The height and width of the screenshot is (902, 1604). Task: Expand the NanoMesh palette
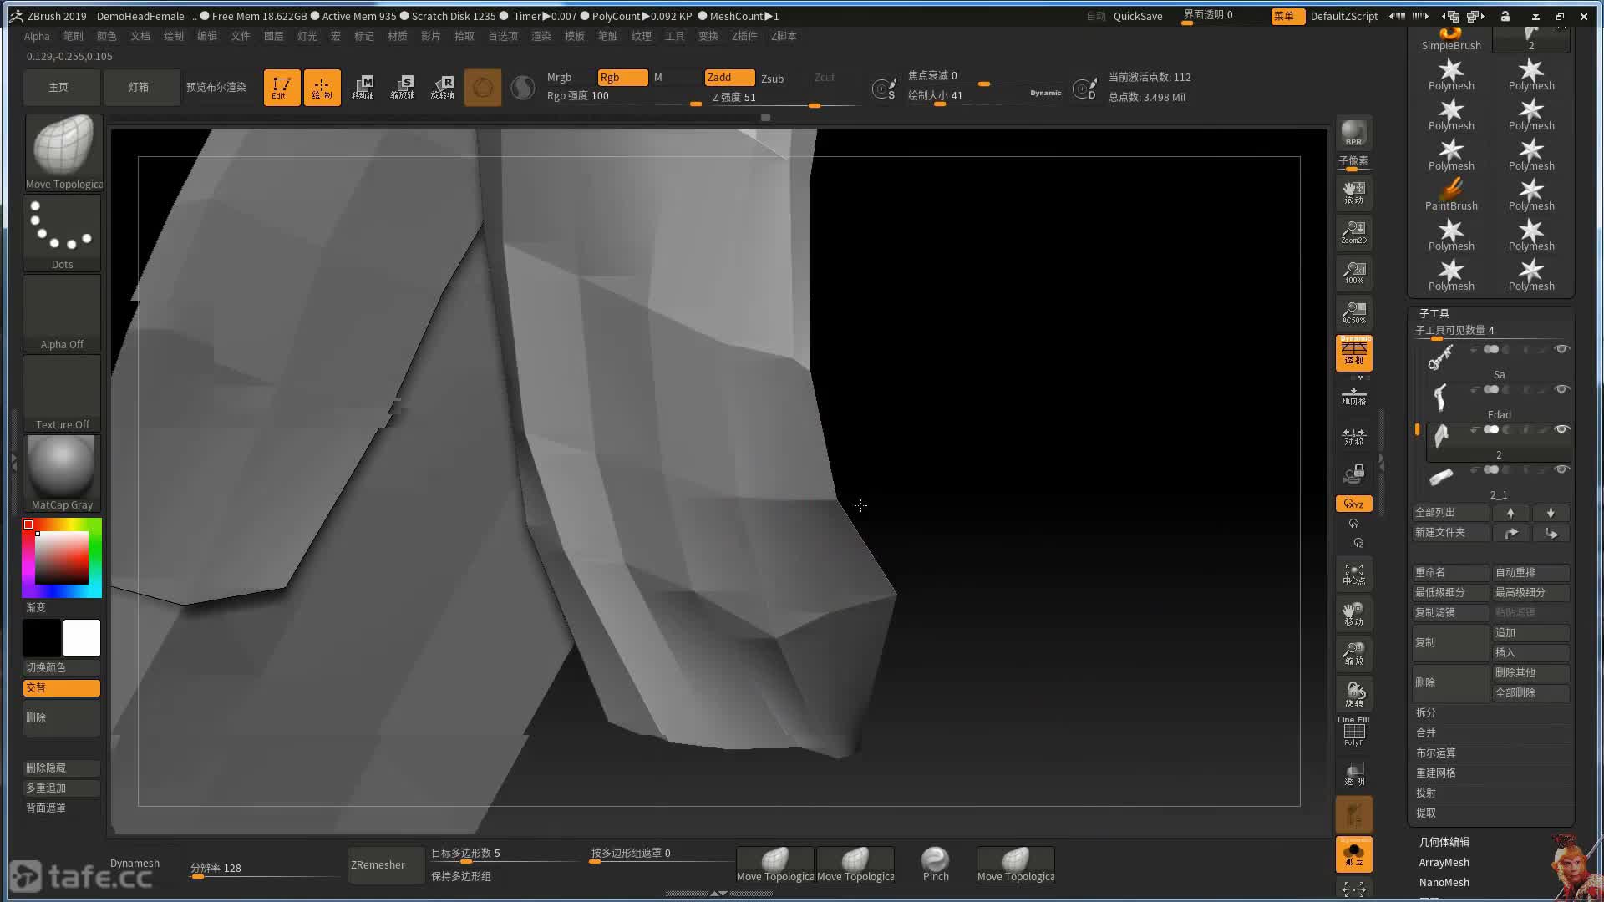point(1444,883)
